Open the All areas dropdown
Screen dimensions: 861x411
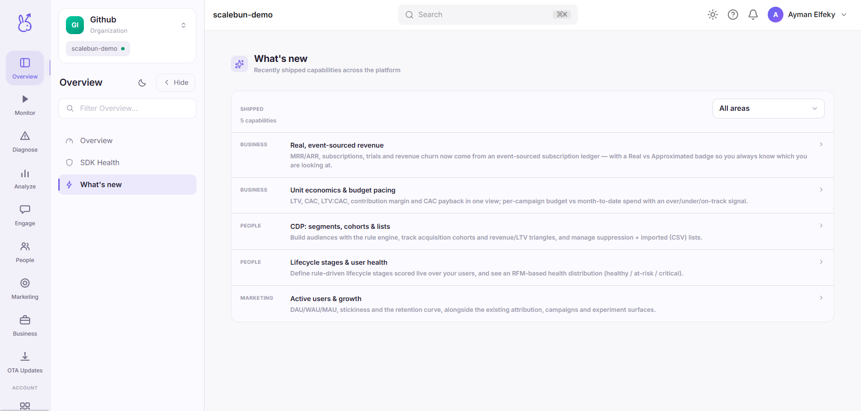coord(768,109)
